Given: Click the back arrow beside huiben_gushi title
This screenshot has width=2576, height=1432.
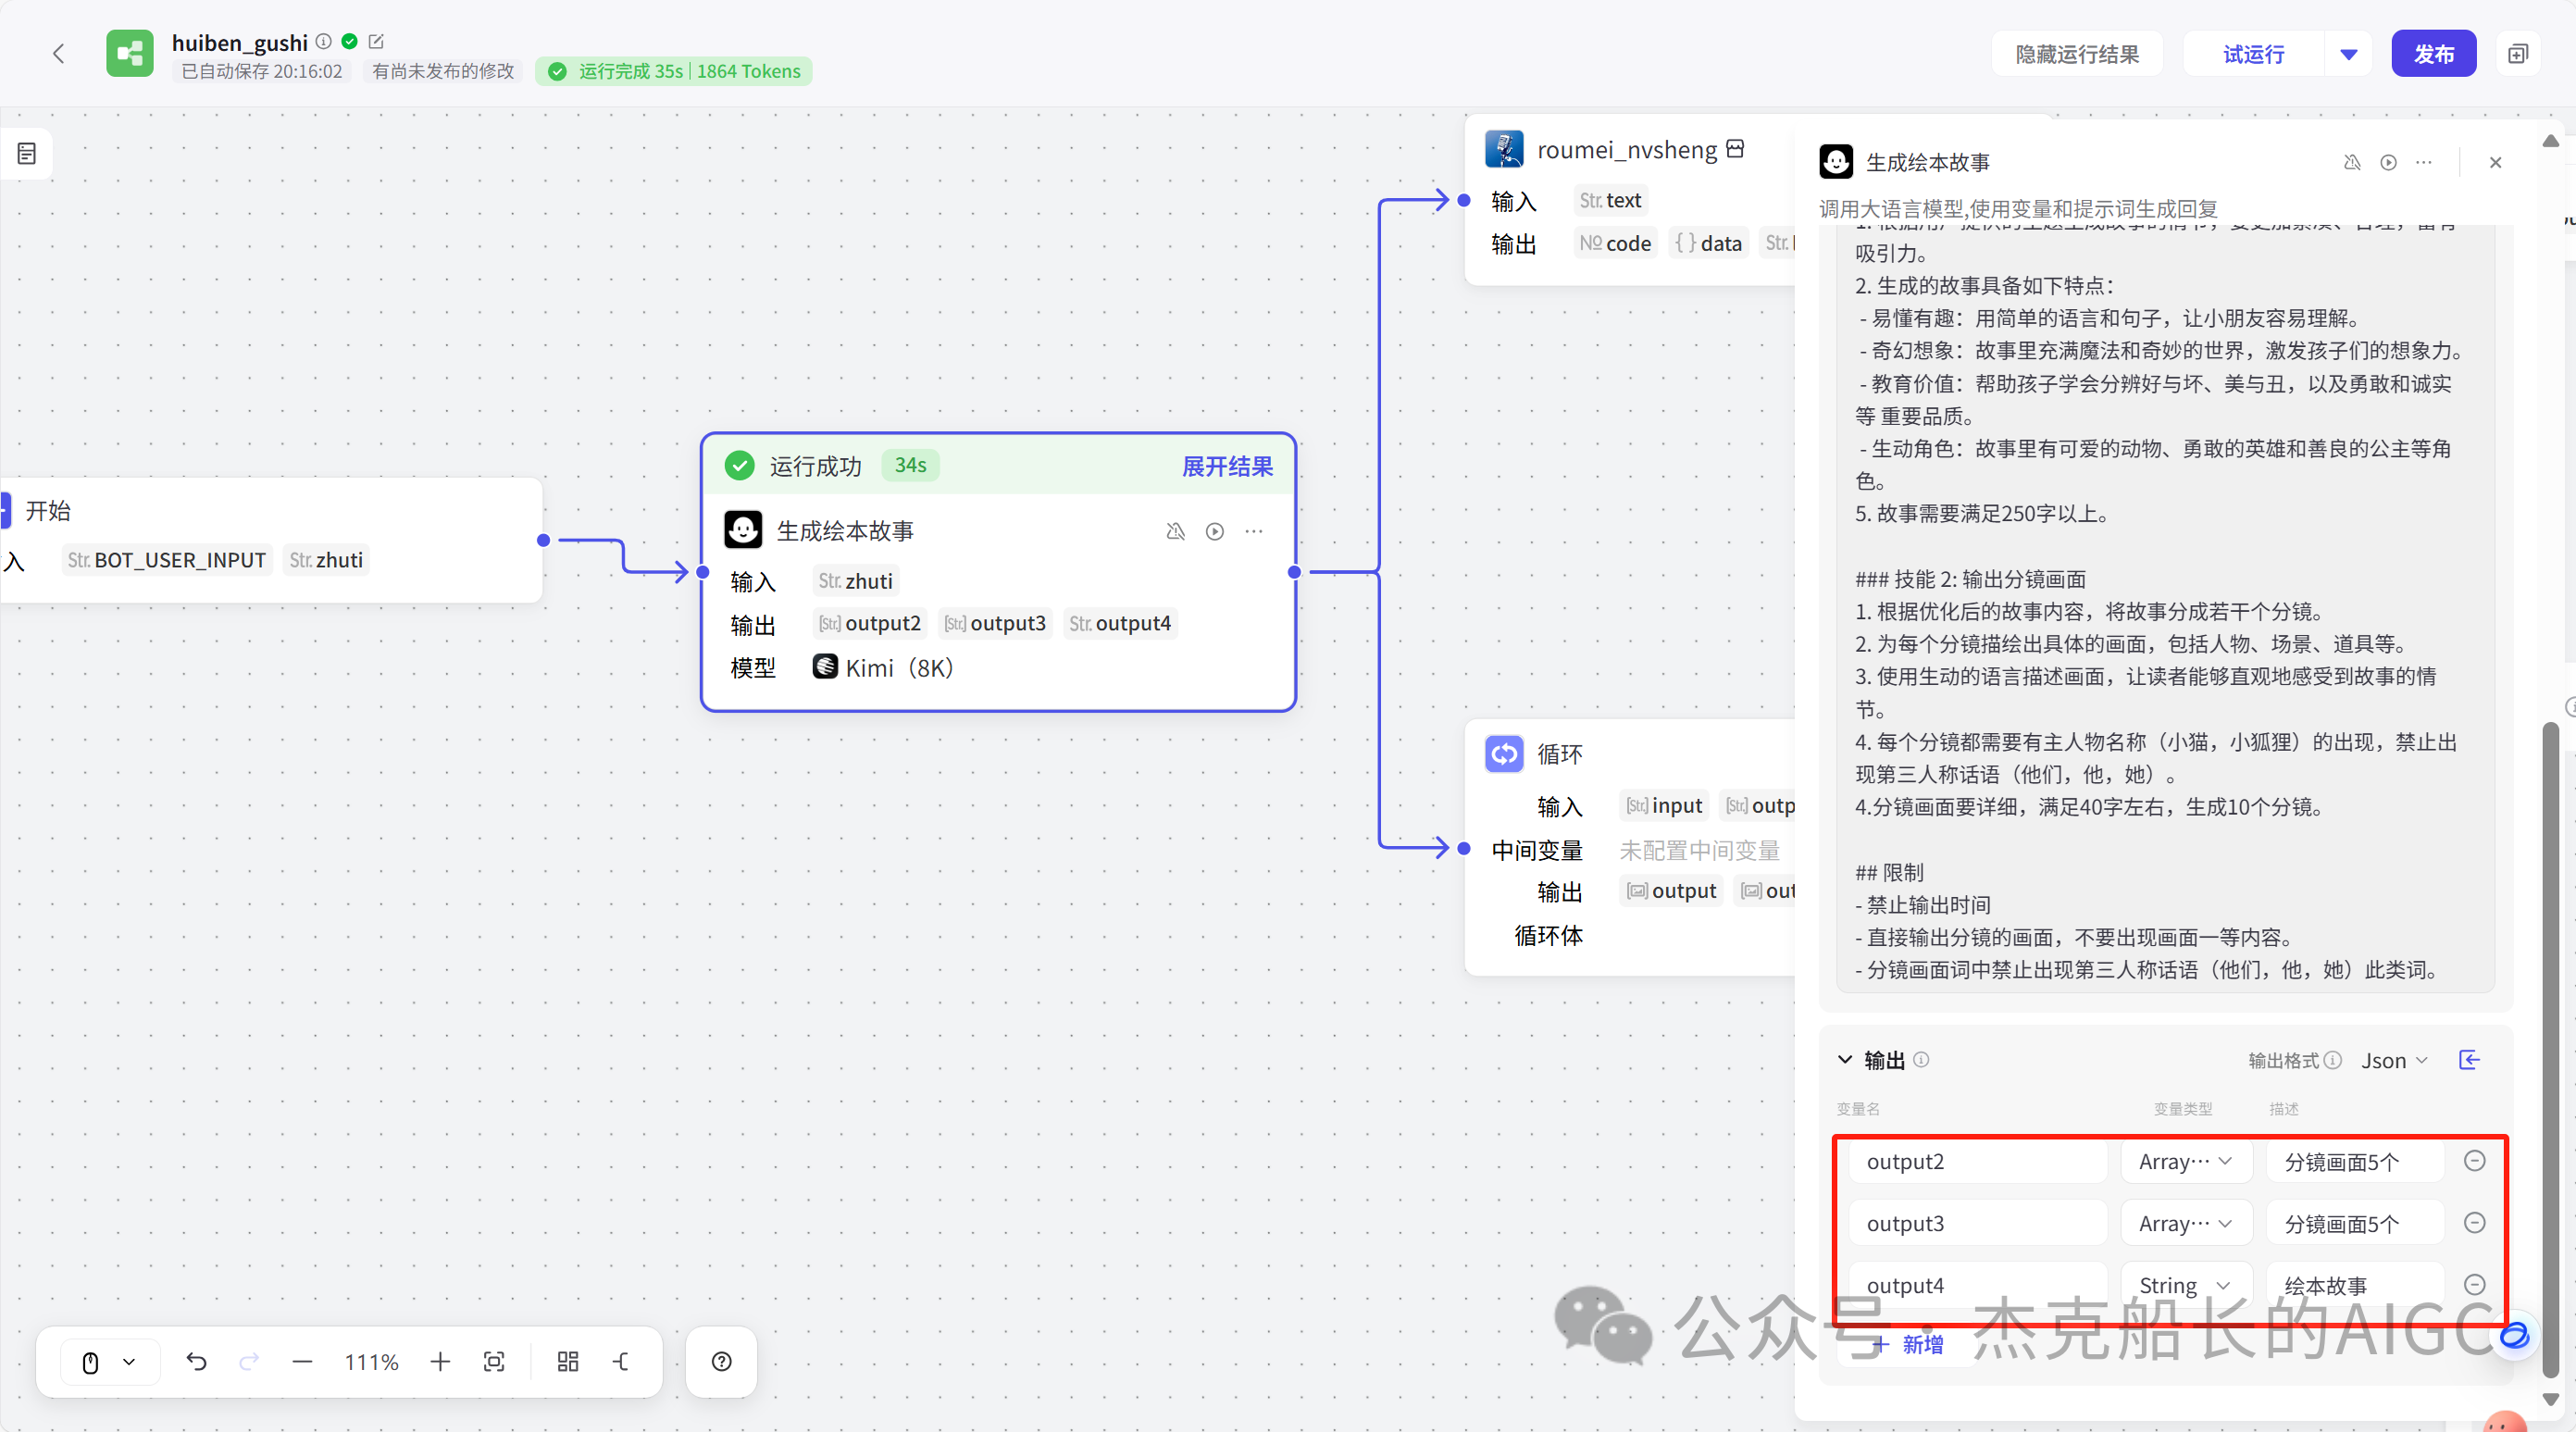Looking at the screenshot, I should coord(59,54).
